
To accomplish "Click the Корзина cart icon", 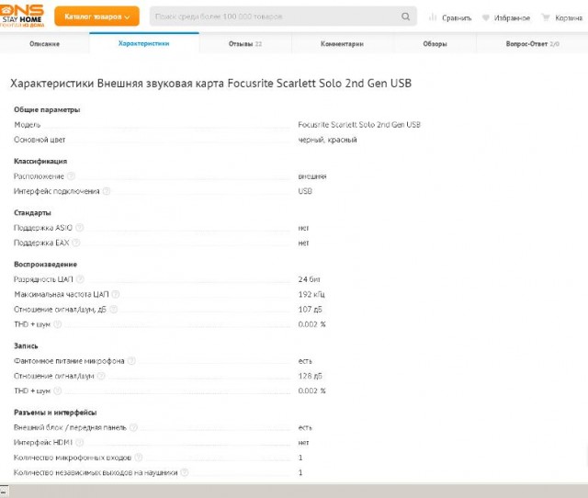I will [546, 17].
